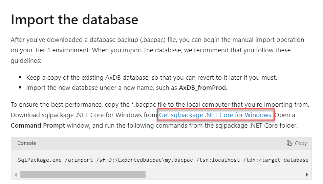Click the Import the database heading

[74, 20]
